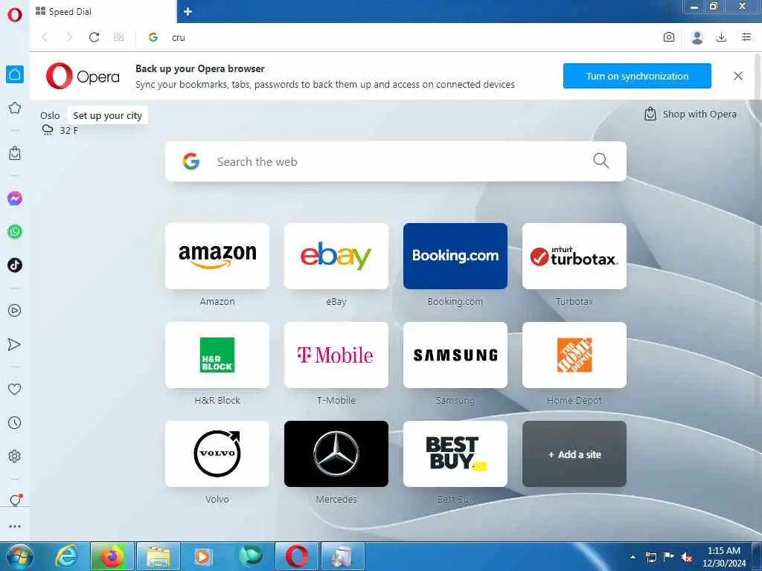Open Shopping bag icon in the sidebar
This screenshot has width=762, height=571.
[15, 153]
